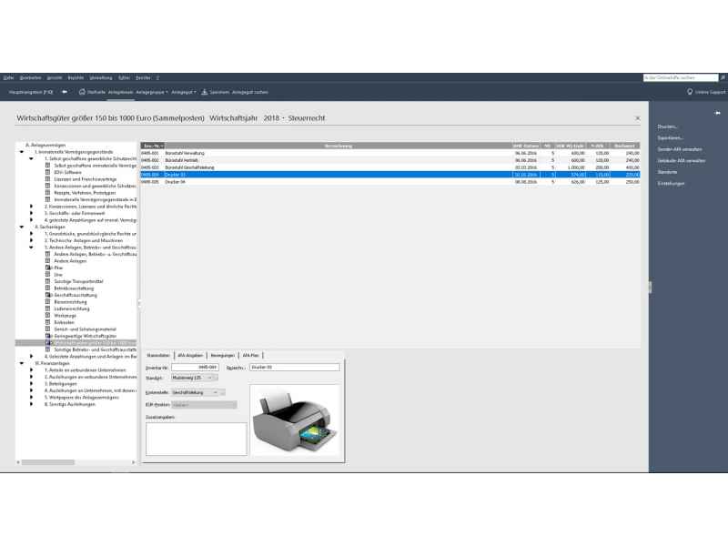728x546 pixels.
Task: Collapse the A. Anlagevermögen tree node
Action: click(x=21, y=152)
